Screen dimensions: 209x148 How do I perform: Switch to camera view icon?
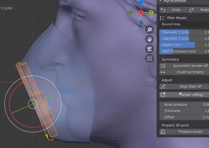[x=149, y=49]
